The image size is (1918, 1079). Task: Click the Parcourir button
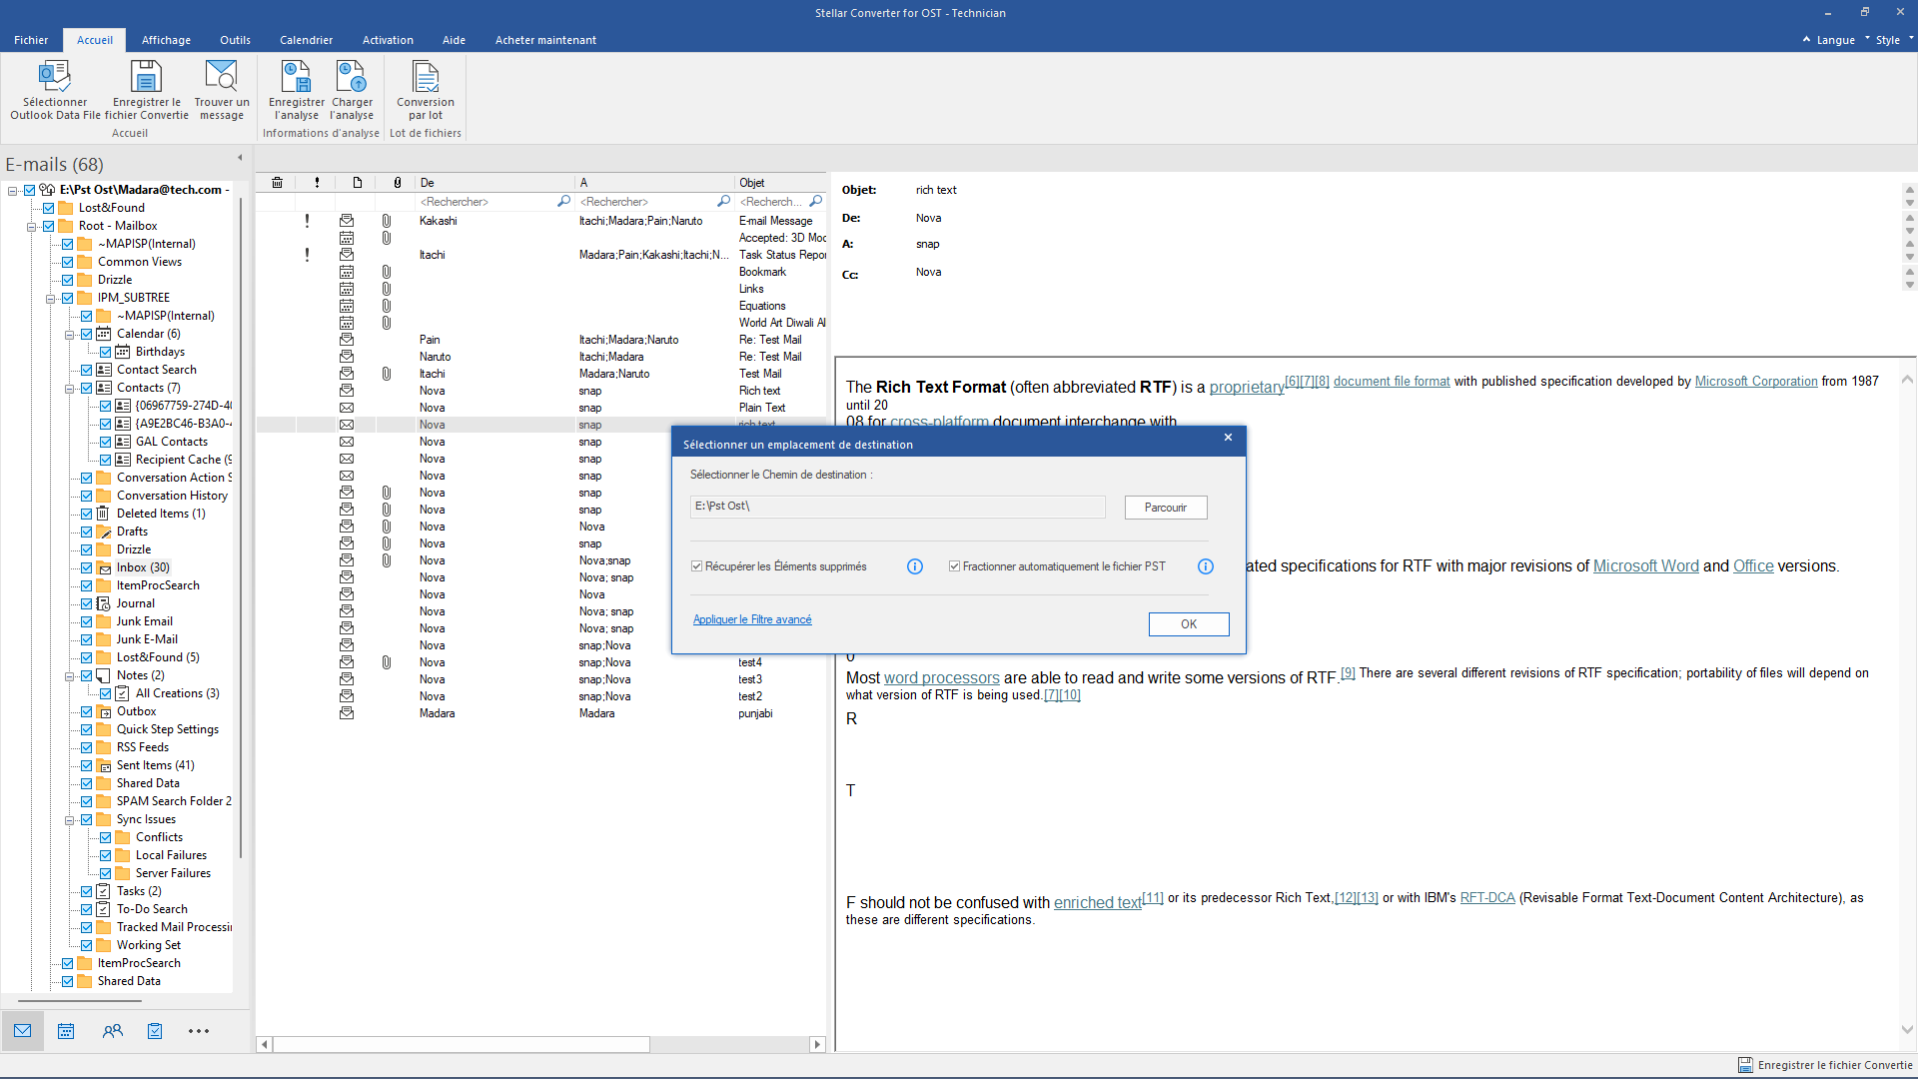click(x=1166, y=508)
